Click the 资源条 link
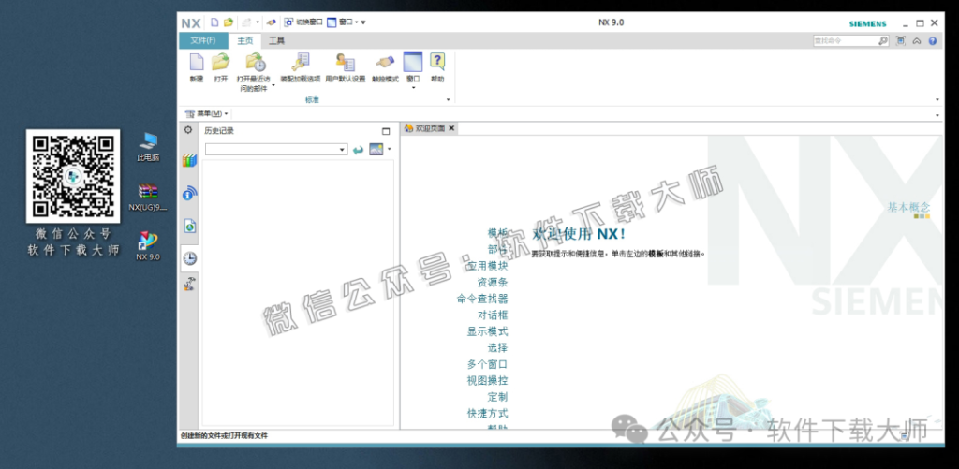This screenshot has height=469, width=959. 493,283
